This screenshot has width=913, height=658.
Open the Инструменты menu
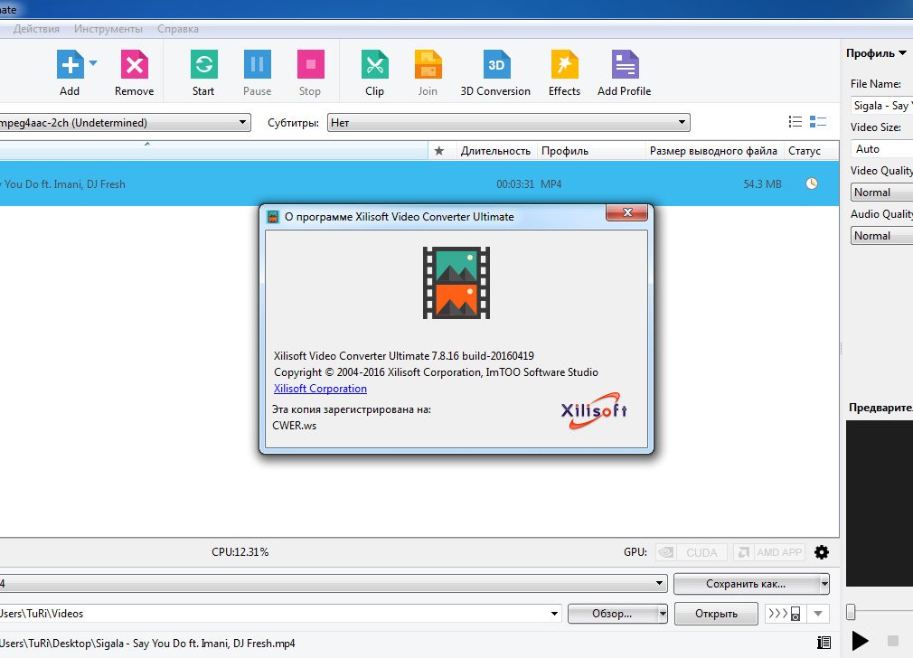(108, 29)
